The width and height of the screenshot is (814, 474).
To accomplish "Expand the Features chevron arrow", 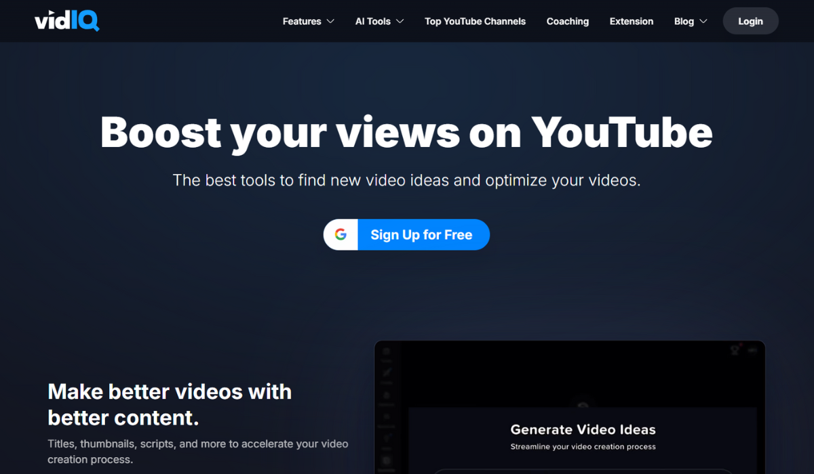I will pos(330,22).
